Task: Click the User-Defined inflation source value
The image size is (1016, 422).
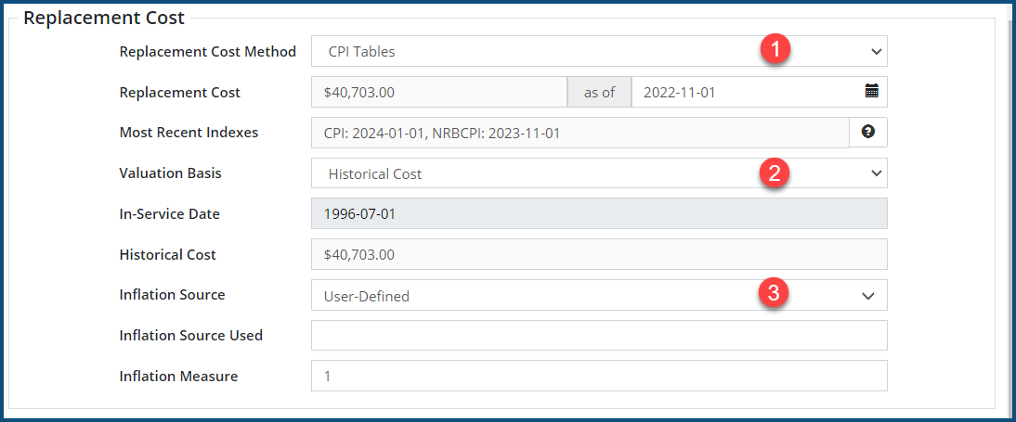Action: pyautogui.click(x=366, y=297)
